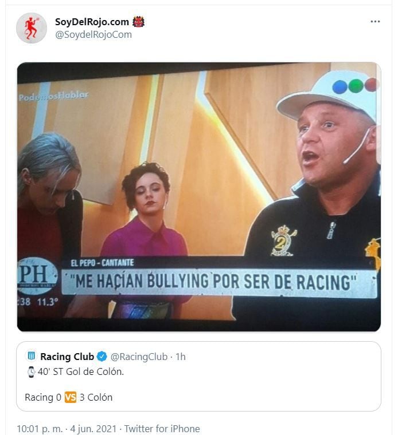Image resolution: width=398 pixels, height=435 pixels.
Task: Click the watch emoji before 40' ST
Action: pos(31,371)
